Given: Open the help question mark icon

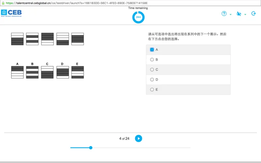Looking at the screenshot, I should coord(224,13).
